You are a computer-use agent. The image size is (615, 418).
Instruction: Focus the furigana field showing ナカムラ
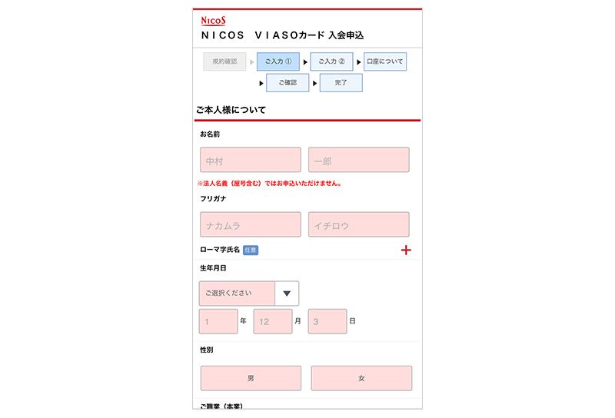tap(251, 224)
